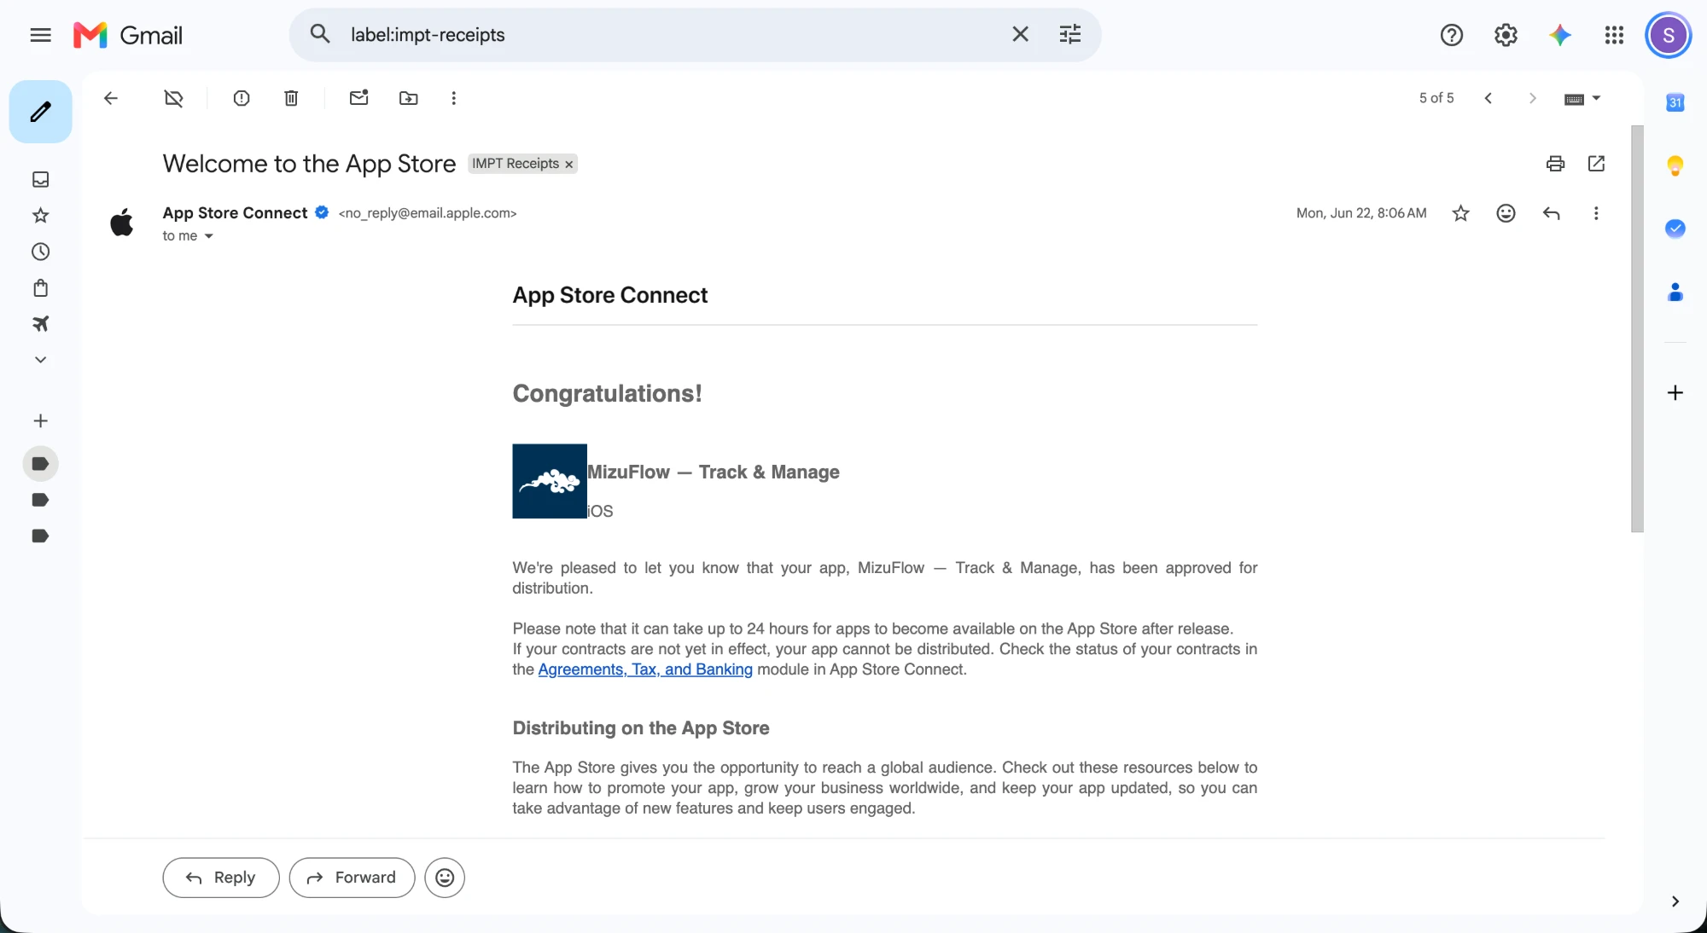Clear the search box text
Image resolution: width=1707 pixels, height=933 pixels.
tap(1020, 34)
